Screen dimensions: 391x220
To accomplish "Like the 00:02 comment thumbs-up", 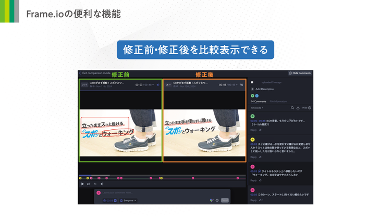I will point(260,157).
